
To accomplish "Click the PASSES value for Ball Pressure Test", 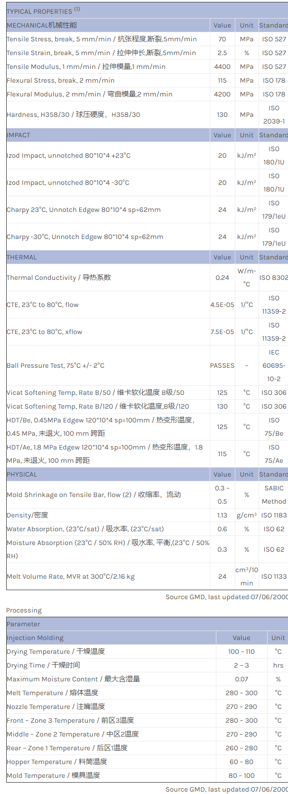I will coord(222,365).
